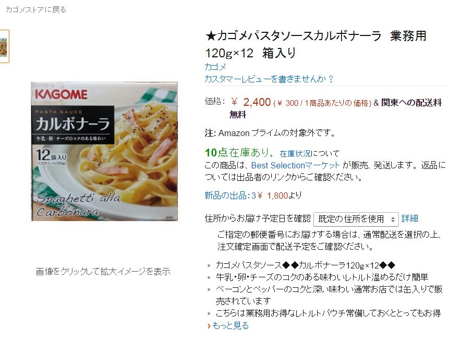Click 画像をクリックして拡大イメージを表示 caption
This screenshot has width=461, height=354.
tap(103, 272)
